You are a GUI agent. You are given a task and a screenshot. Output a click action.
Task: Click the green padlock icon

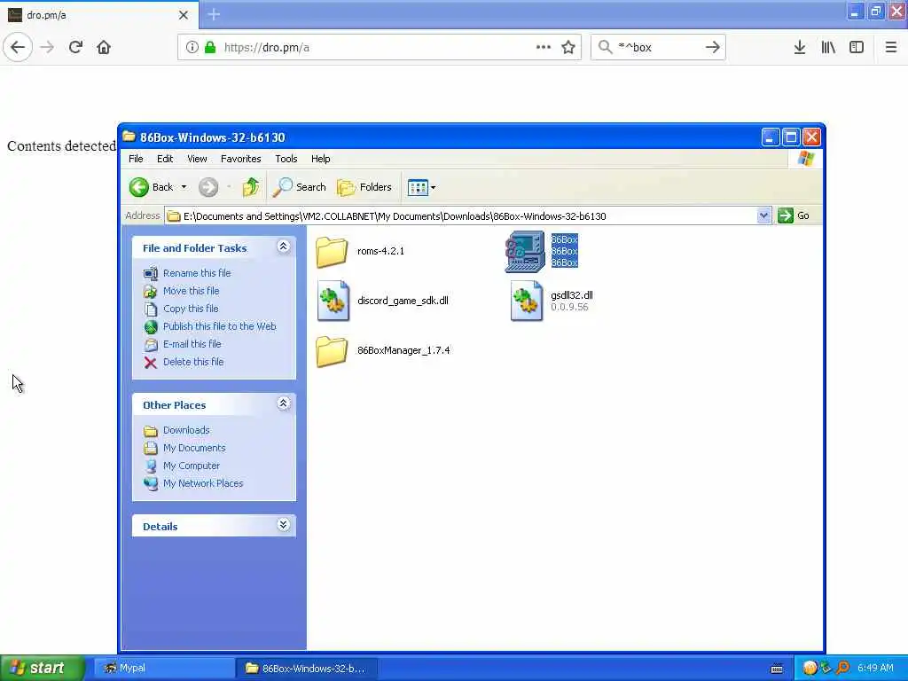tap(210, 47)
